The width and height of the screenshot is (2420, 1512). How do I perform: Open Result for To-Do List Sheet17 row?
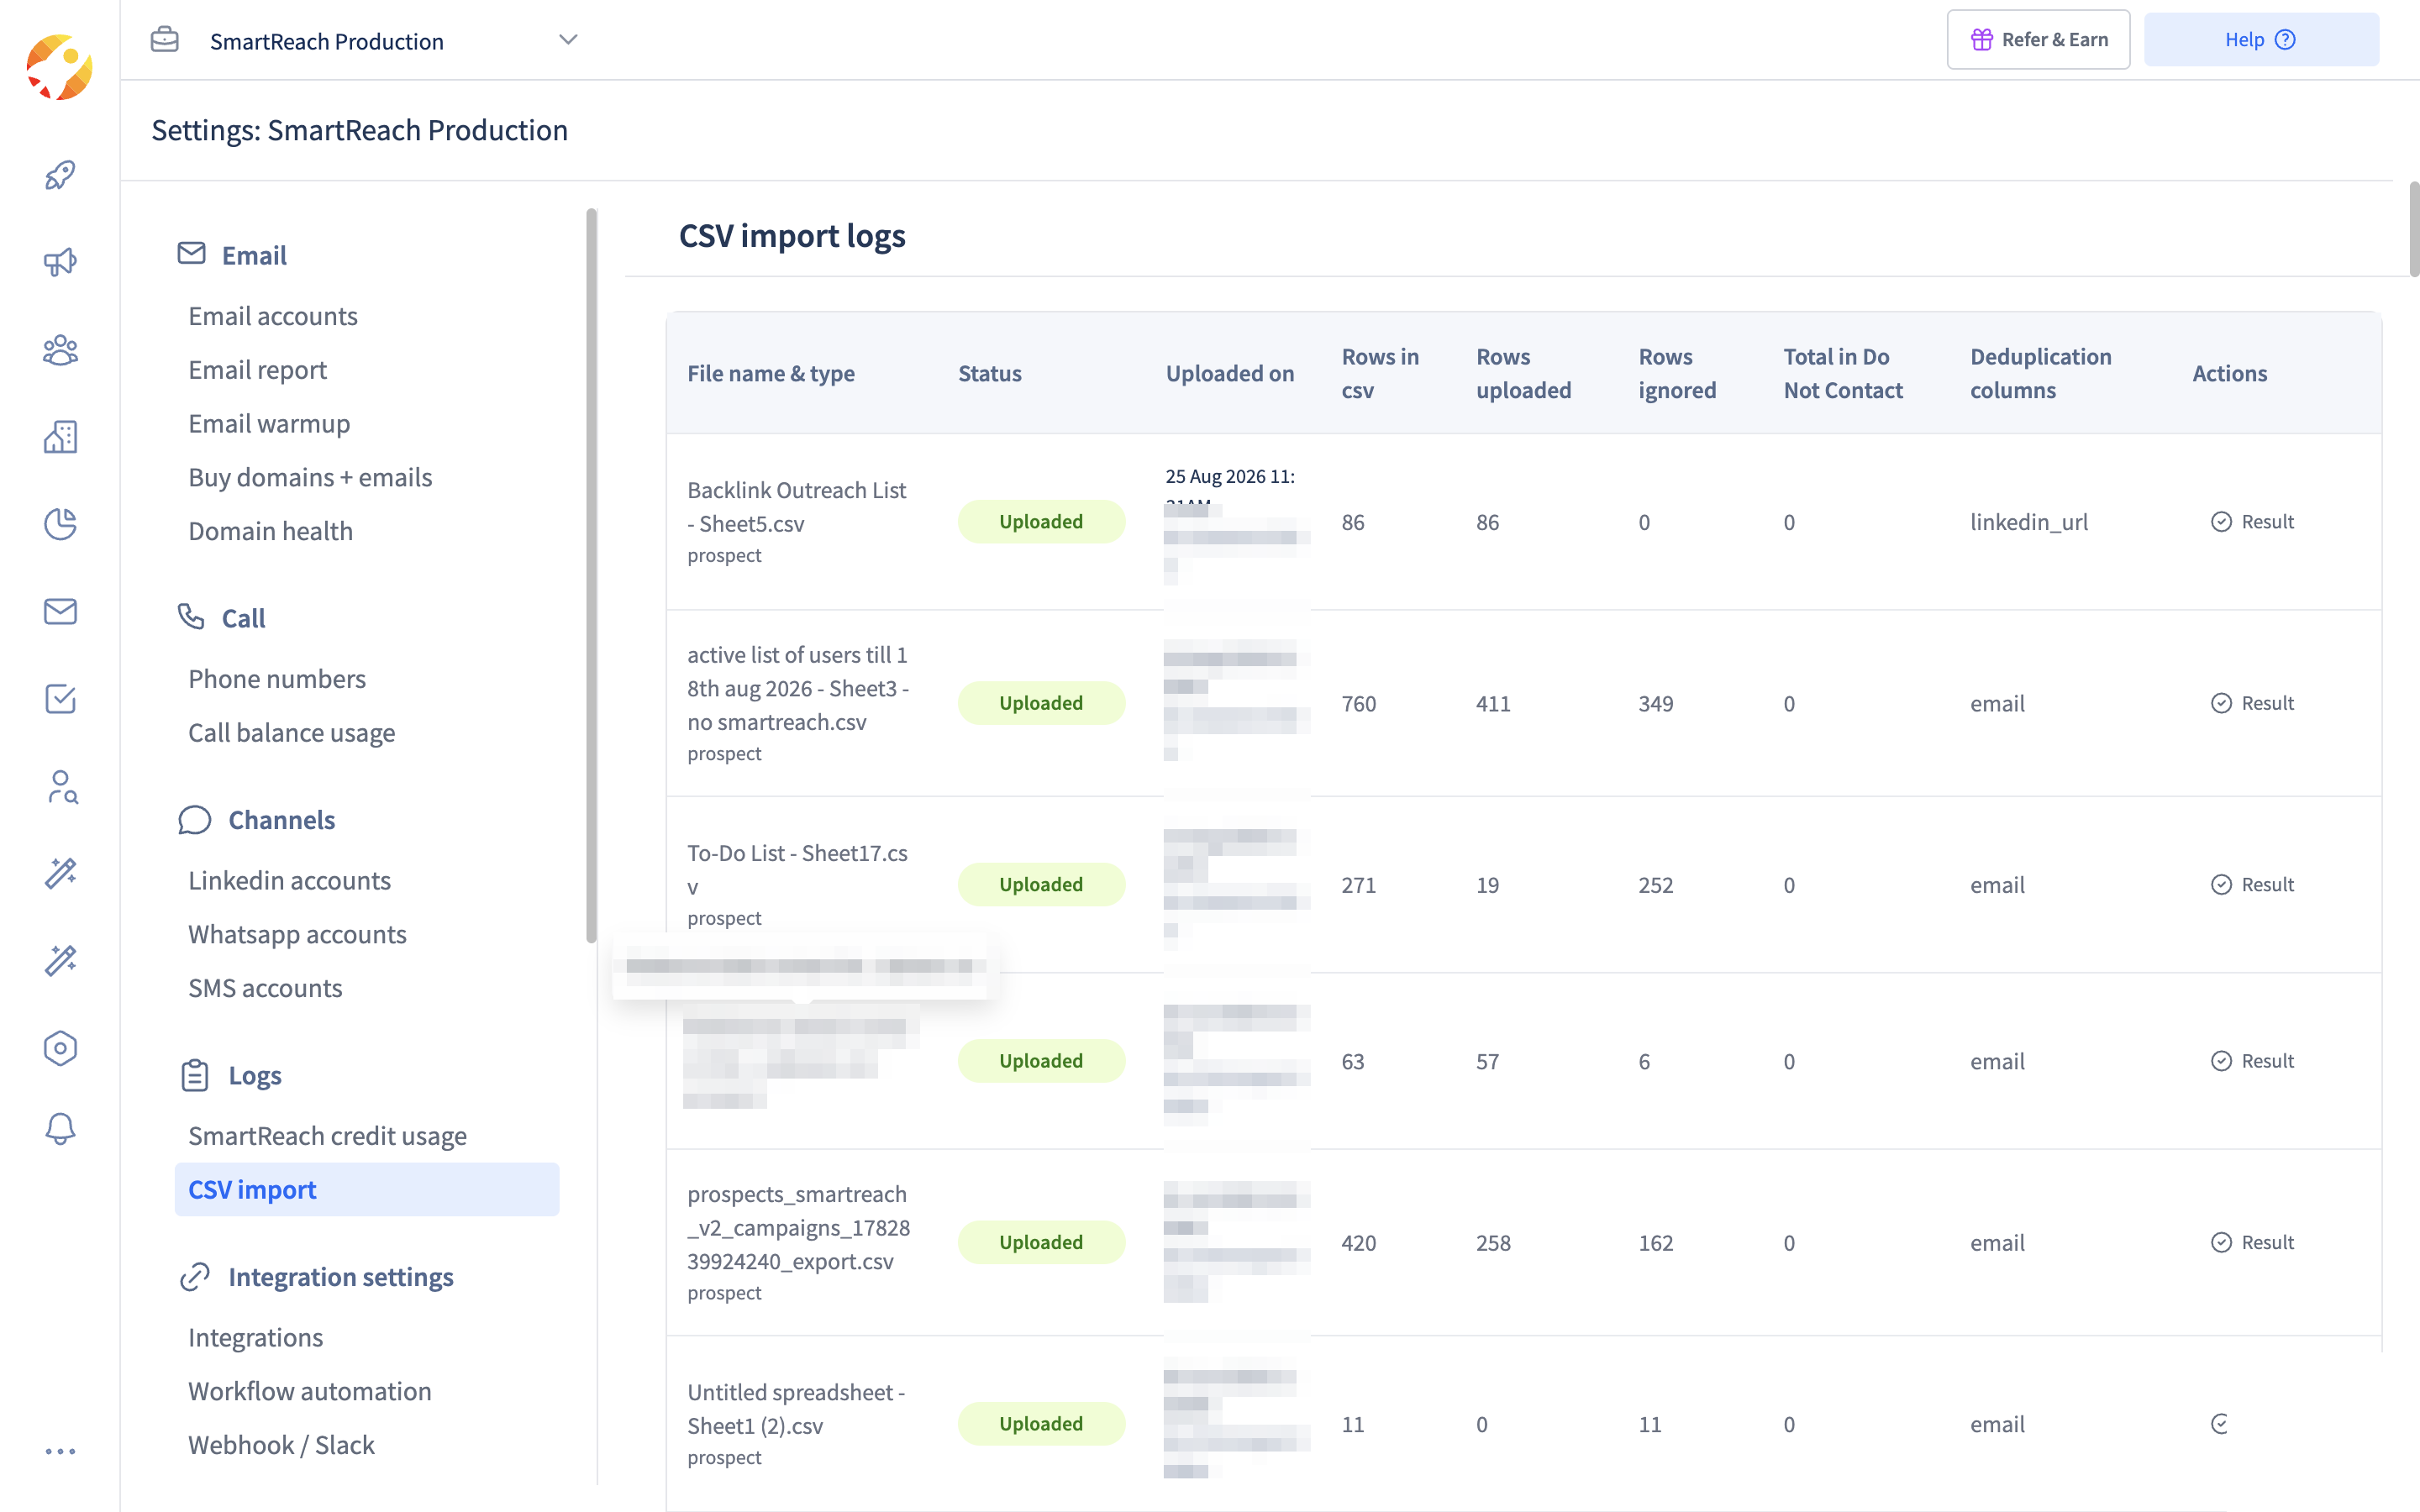coord(2252,885)
